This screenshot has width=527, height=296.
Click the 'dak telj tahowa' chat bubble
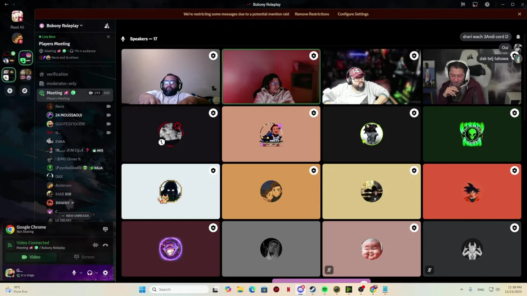494,59
